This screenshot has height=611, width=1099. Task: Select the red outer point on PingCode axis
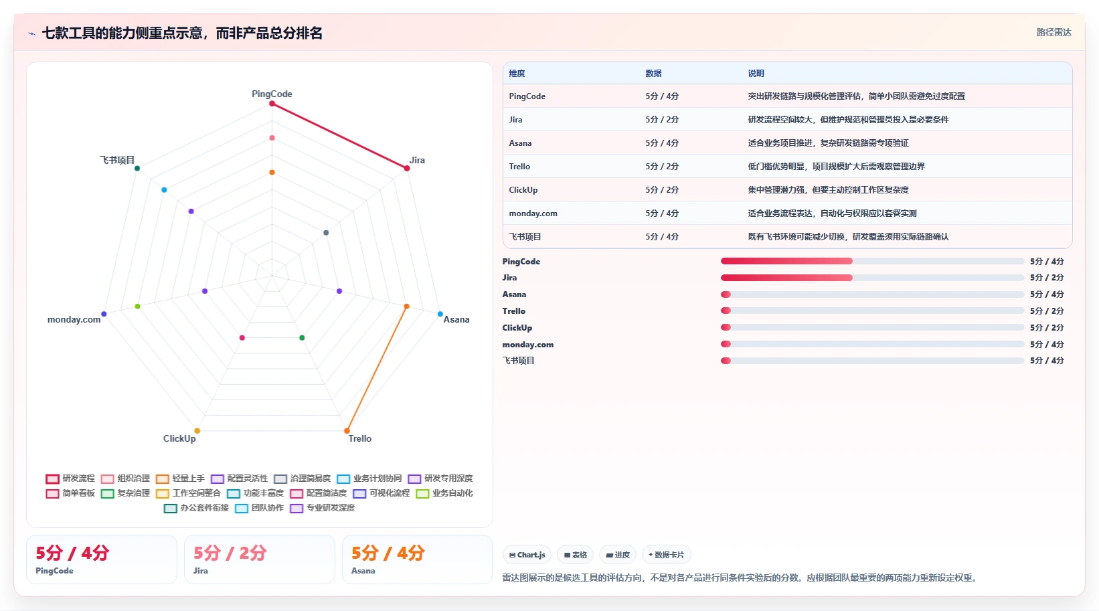pos(272,104)
